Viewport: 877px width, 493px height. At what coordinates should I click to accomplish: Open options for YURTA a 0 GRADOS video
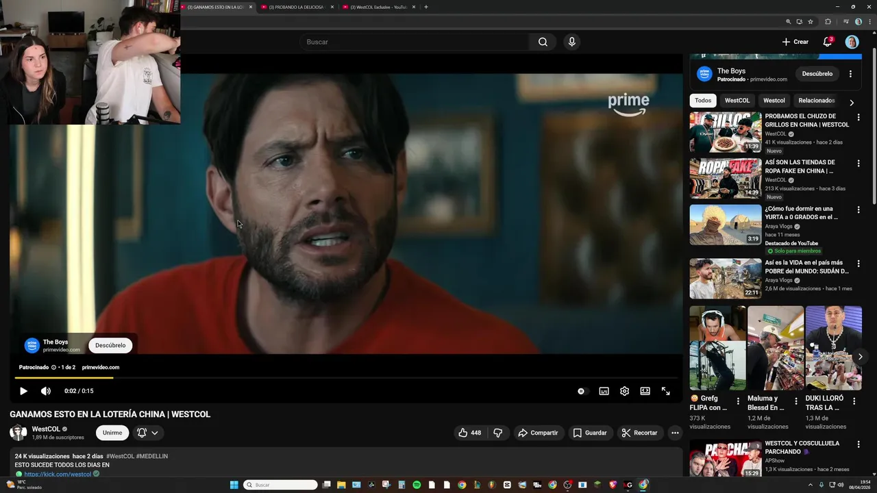click(859, 210)
